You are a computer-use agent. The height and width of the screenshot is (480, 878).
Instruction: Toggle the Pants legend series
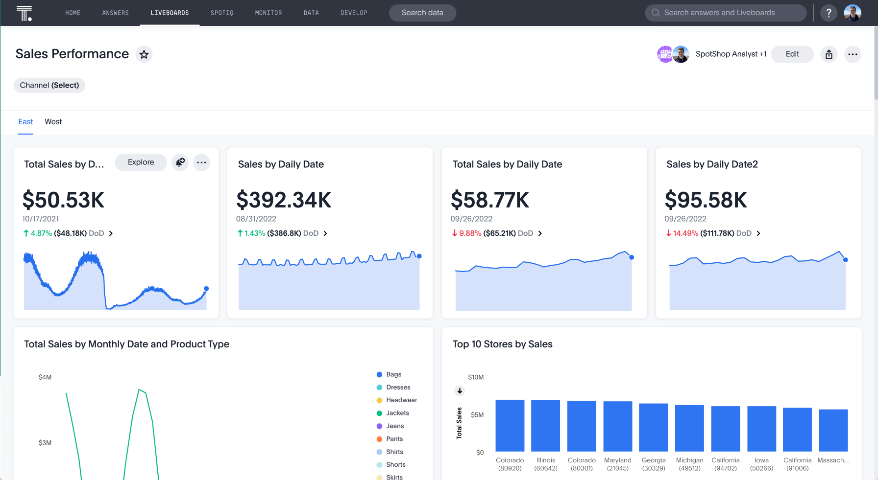click(x=394, y=439)
